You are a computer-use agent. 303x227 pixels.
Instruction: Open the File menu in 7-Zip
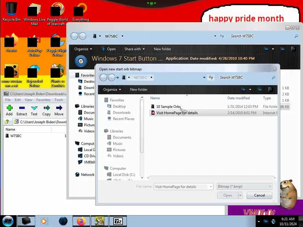(x=8, y=100)
